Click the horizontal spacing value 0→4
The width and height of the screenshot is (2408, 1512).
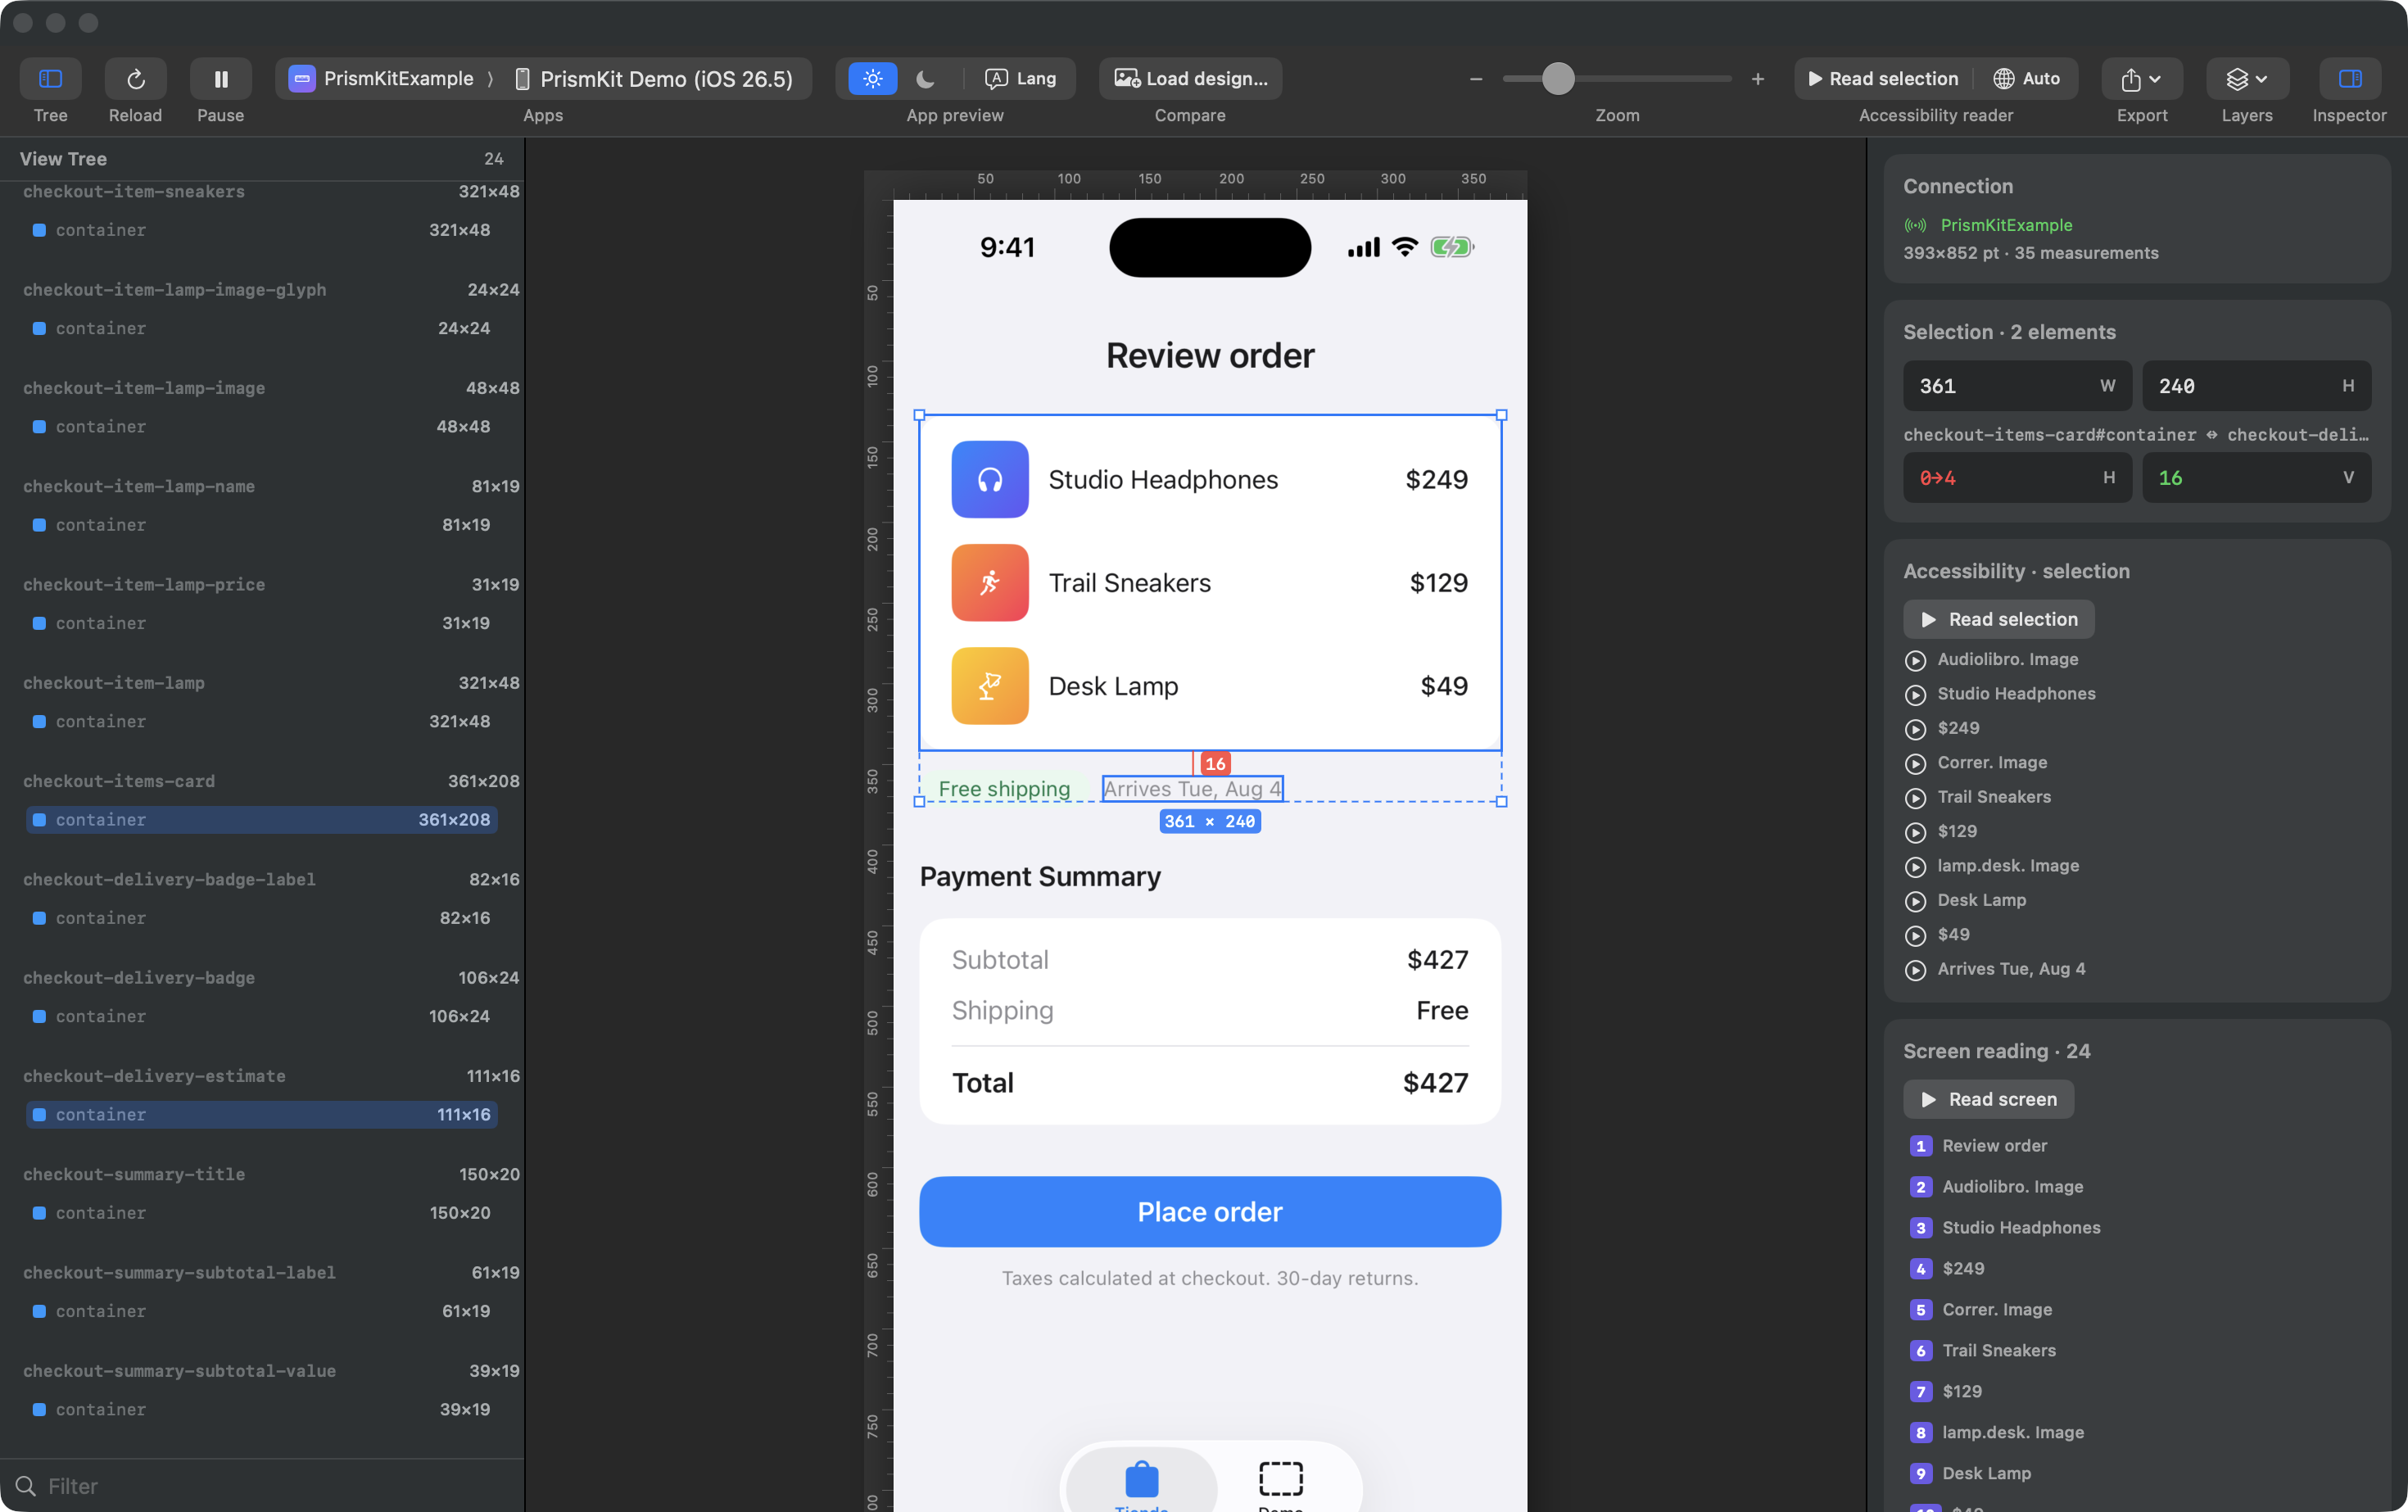(x=2016, y=478)
